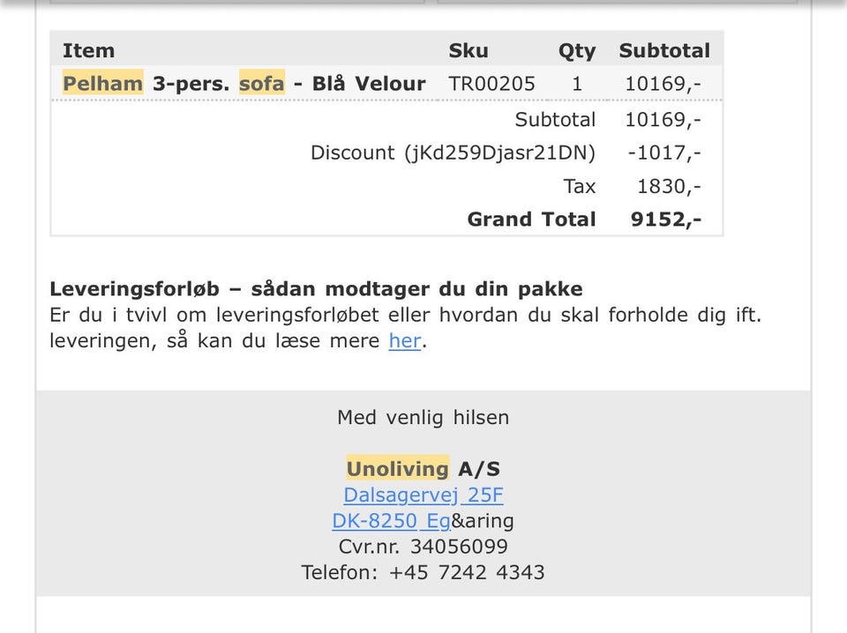Click the Tax amount 1830,-
Screen dimensions: 847x633
pyautogui.click(x=669, y=186)
